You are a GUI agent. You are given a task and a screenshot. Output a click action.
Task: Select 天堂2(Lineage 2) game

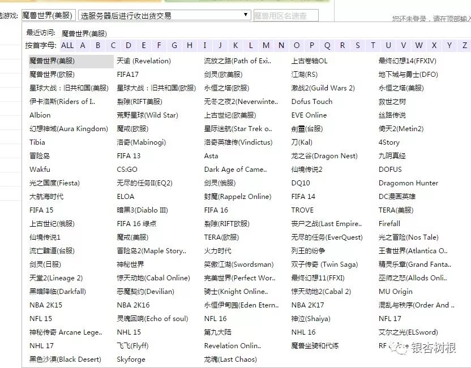pyautogui.click(x=56, y=278)
